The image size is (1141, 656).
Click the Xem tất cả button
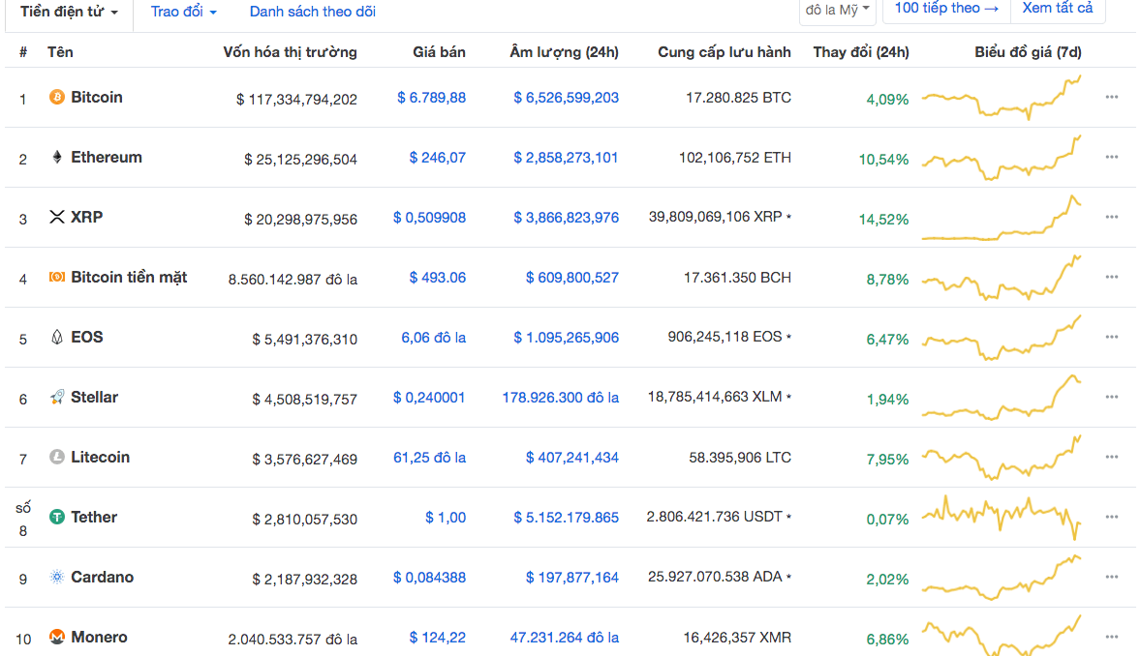click(x=1058, y=9)
